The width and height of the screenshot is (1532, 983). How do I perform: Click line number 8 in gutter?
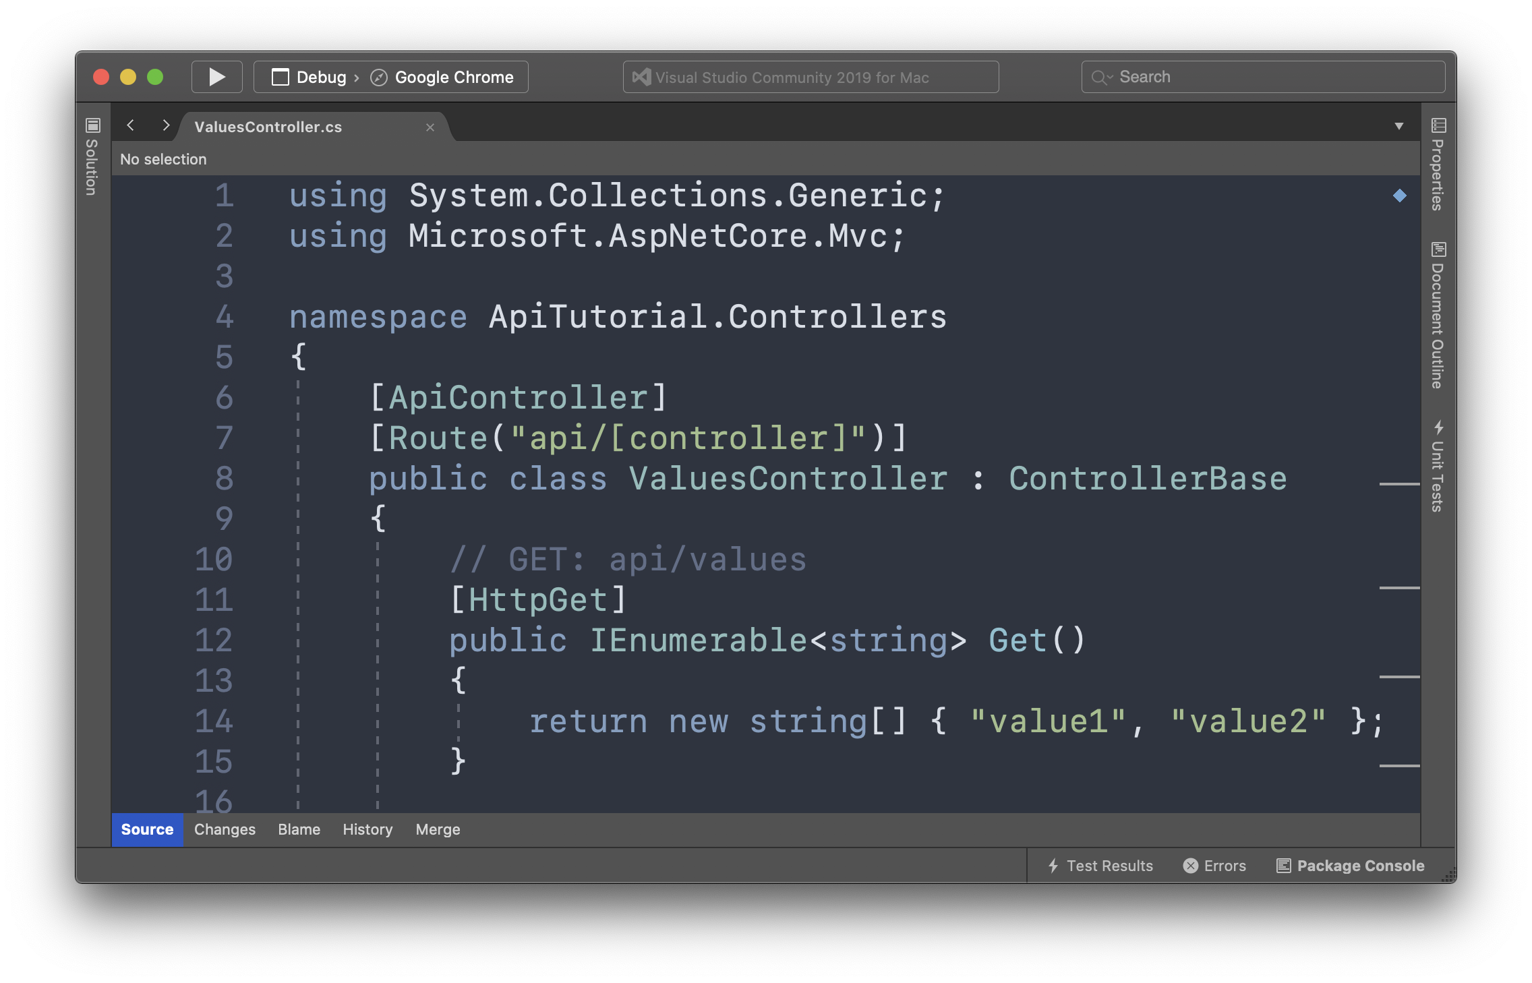point(225,479)
